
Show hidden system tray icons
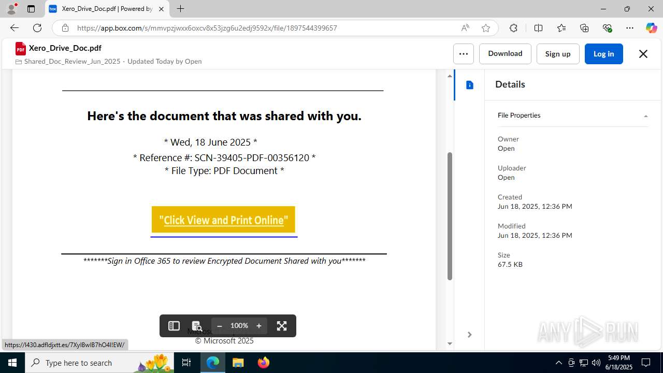558,363
